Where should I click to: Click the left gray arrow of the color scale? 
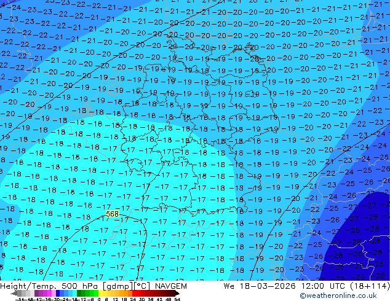click(14, 294)
